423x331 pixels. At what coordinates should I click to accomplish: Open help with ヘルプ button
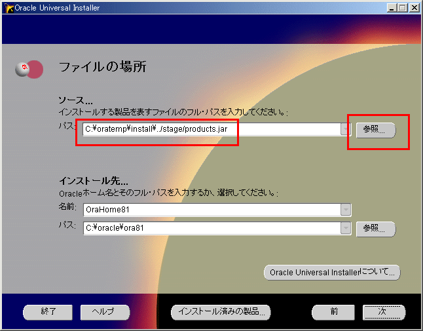(x=105, y=313)
